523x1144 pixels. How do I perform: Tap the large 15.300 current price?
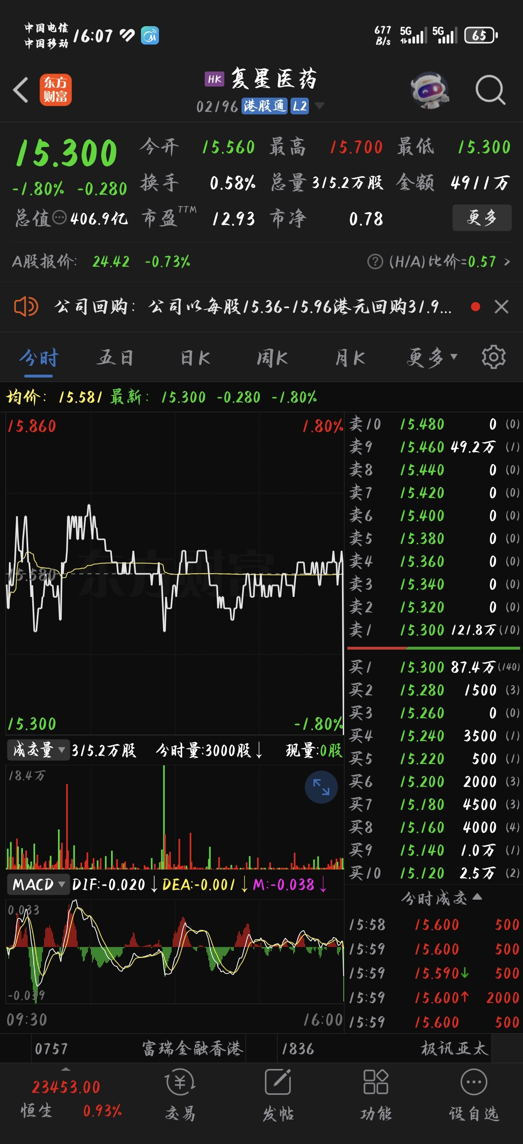(67, 153)
